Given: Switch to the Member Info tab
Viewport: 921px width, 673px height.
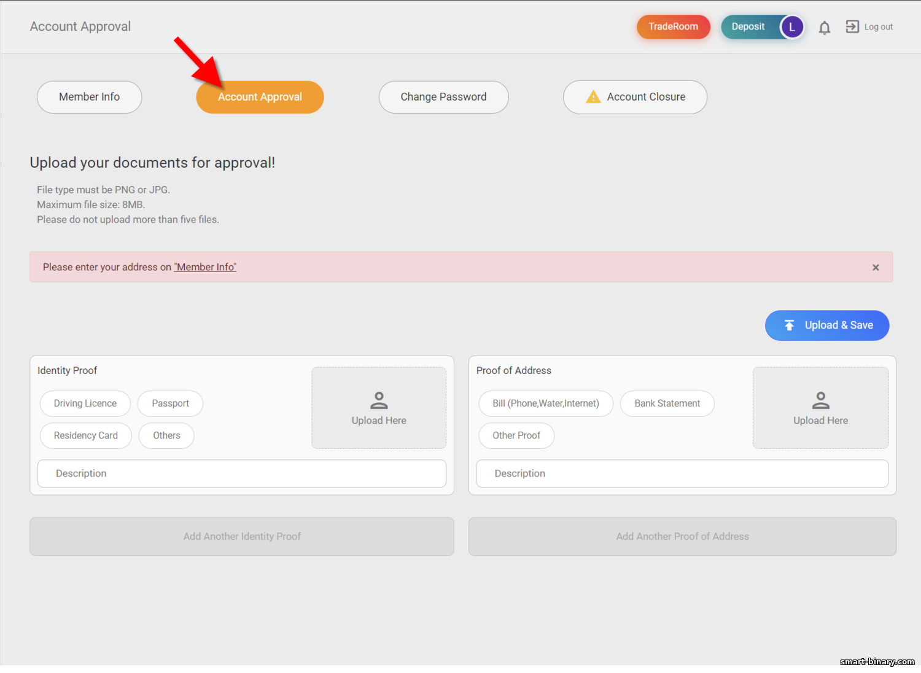Looking at the screenshot, I should click(x=90, y=97).
